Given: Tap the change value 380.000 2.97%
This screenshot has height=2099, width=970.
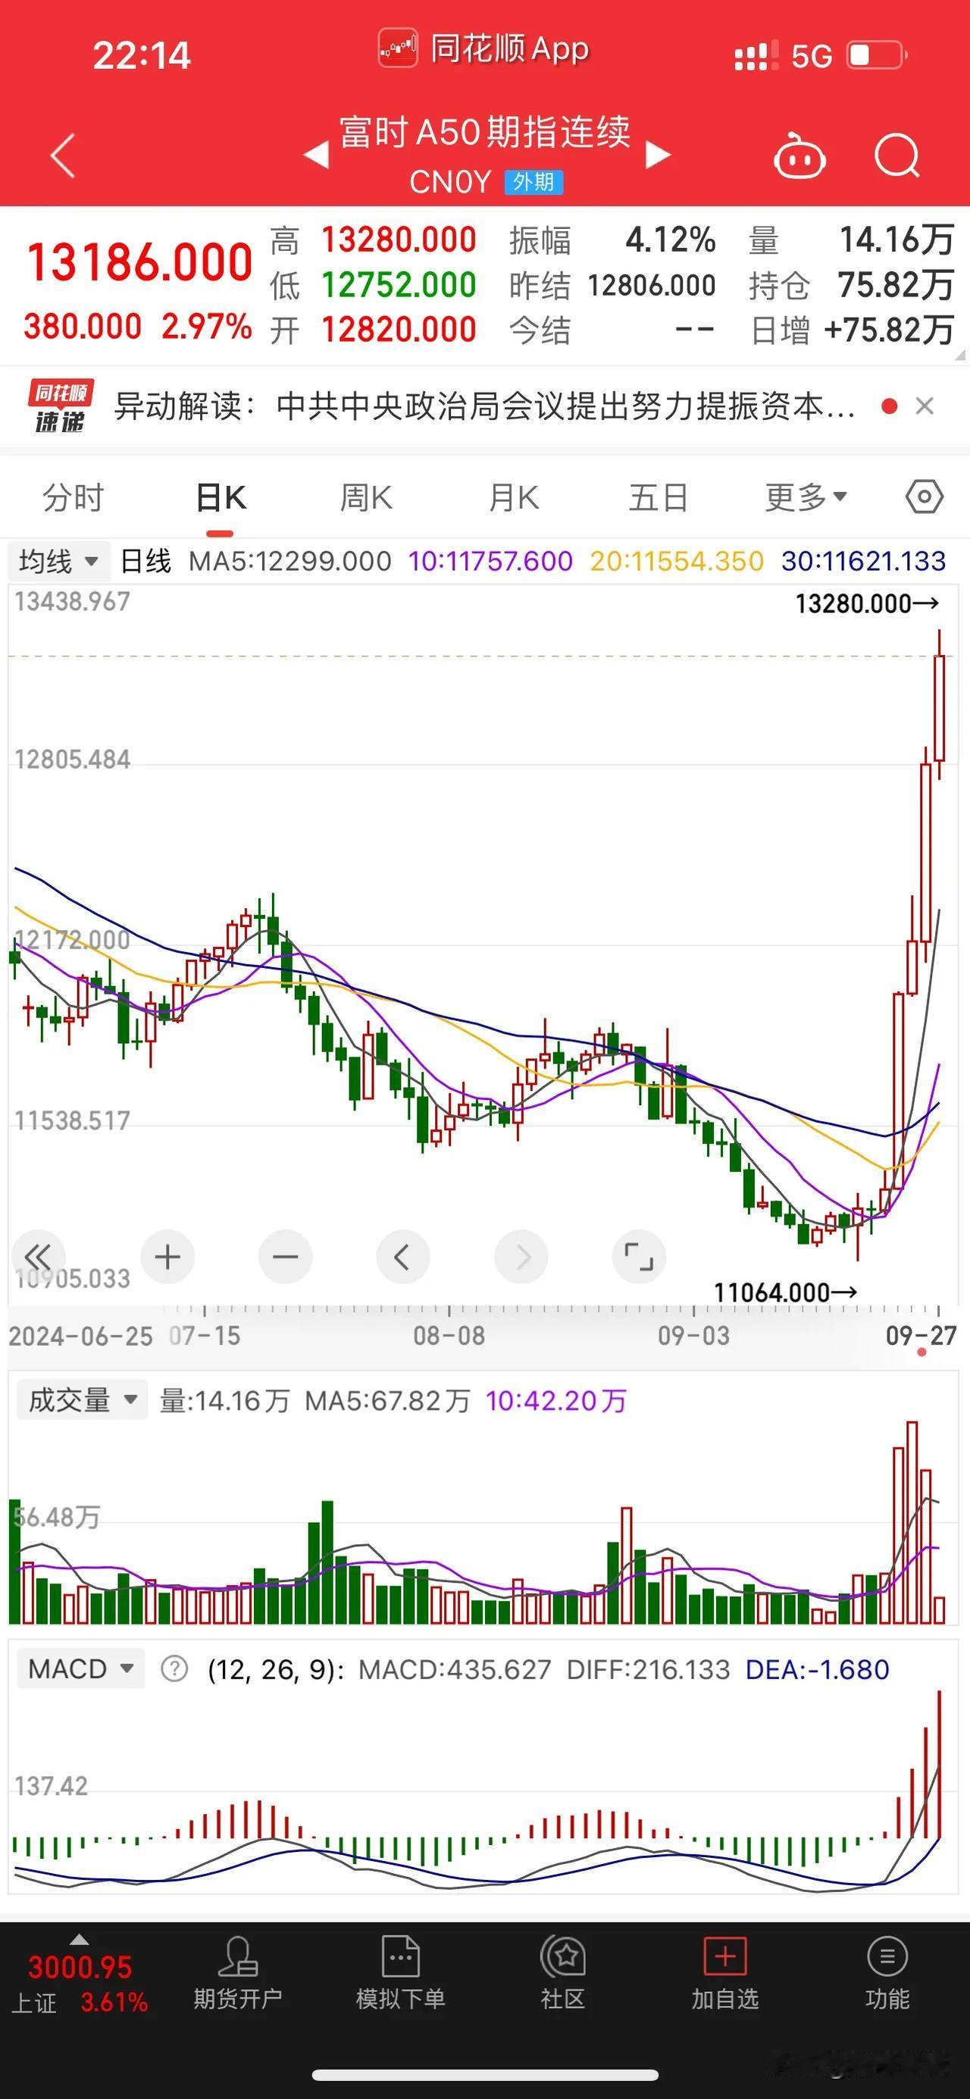Looking at the screenshot, I should [x=138, y=327].
